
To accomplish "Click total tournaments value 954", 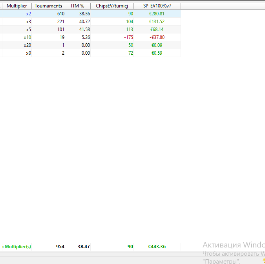I will 60,247.
